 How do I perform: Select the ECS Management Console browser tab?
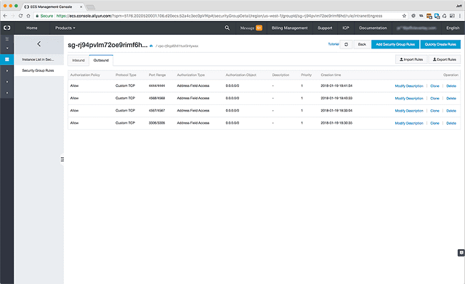pos(53,7)
